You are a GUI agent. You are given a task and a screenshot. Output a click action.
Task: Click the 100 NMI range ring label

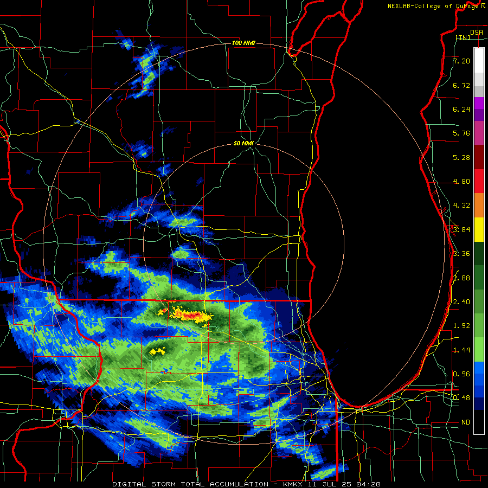point(243,43)
